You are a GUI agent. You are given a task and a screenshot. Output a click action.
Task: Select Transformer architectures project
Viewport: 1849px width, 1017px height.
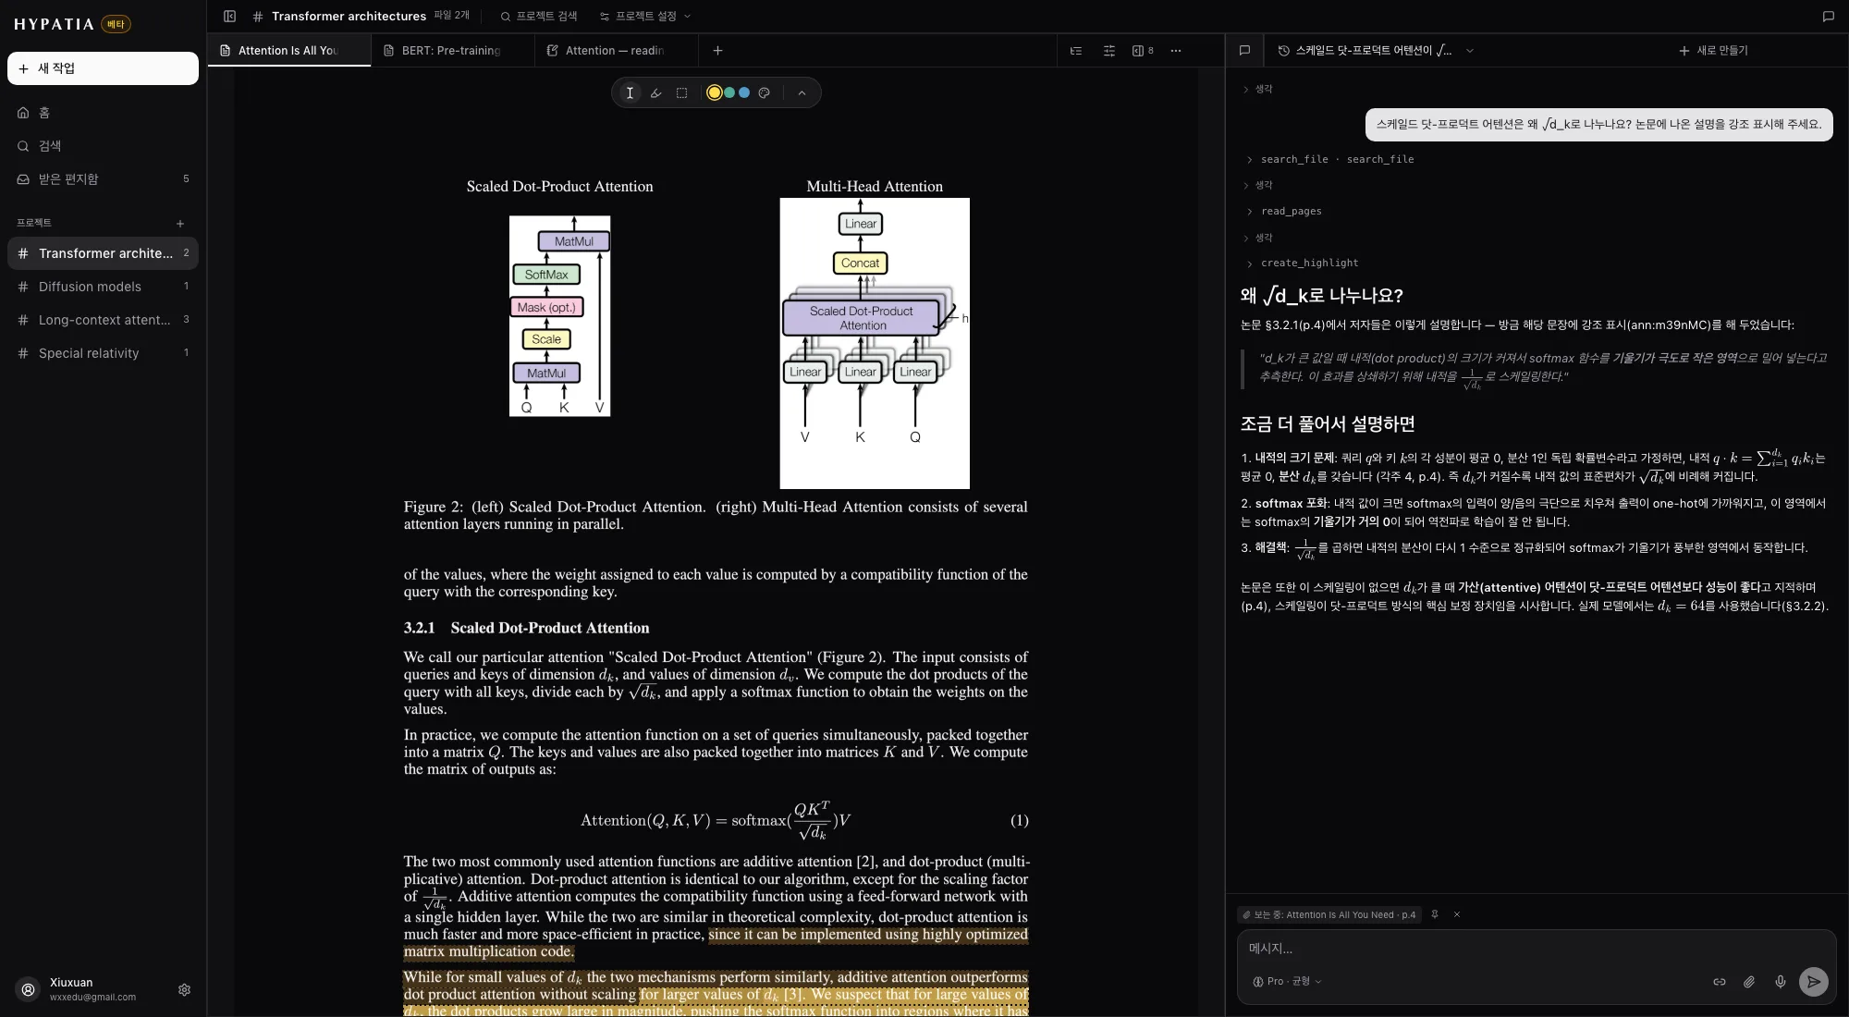[x=103, y=253]
